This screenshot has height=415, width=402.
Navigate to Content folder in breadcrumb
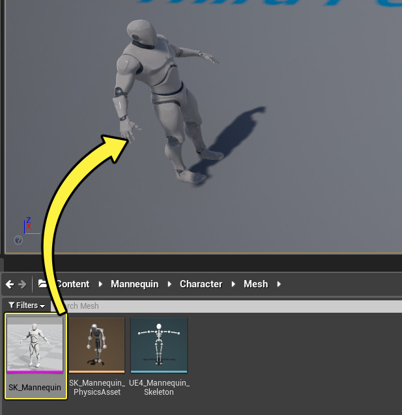click(x=73, y=284)
